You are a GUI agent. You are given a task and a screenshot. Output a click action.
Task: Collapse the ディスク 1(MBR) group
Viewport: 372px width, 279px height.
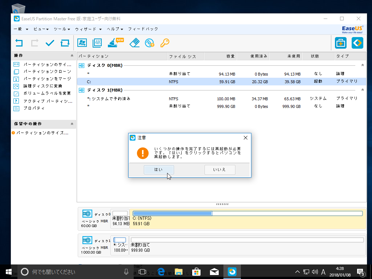tap(363, 90)
